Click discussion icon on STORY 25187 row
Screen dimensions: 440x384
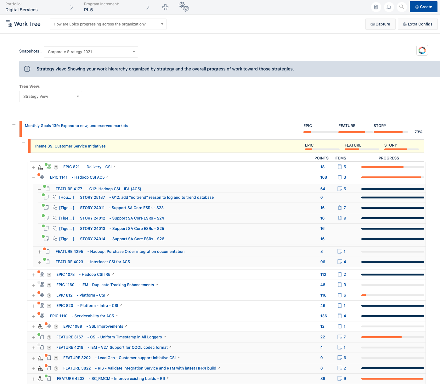55,198
